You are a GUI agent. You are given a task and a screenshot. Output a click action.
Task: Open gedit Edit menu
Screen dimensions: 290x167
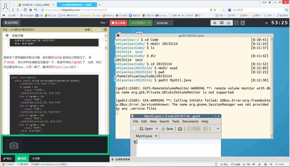144,121
